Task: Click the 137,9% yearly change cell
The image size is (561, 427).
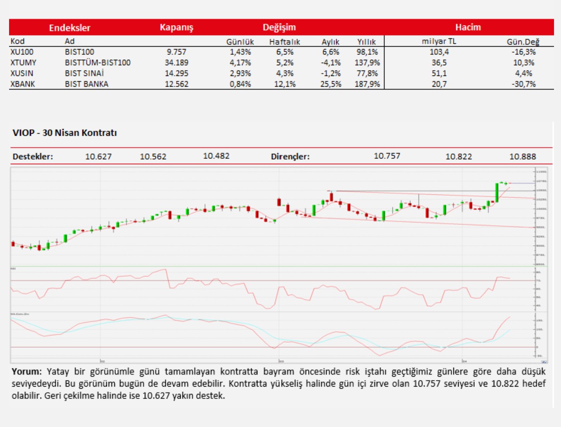Action: [367, 63]
